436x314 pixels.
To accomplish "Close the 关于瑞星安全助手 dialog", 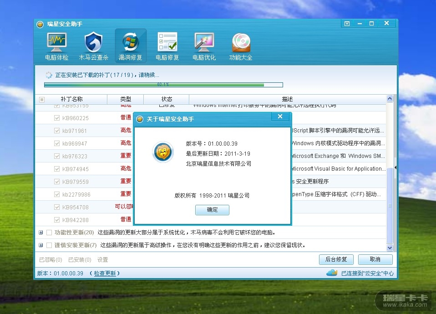I will (x=280, y=116).
